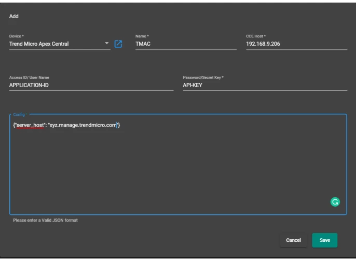
Task: Click the Access ID/User Name field
Action: click(x=91, y=85)
